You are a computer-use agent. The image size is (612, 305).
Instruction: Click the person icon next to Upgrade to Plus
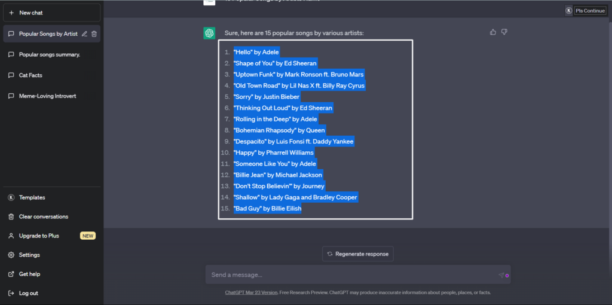(11, 236)
